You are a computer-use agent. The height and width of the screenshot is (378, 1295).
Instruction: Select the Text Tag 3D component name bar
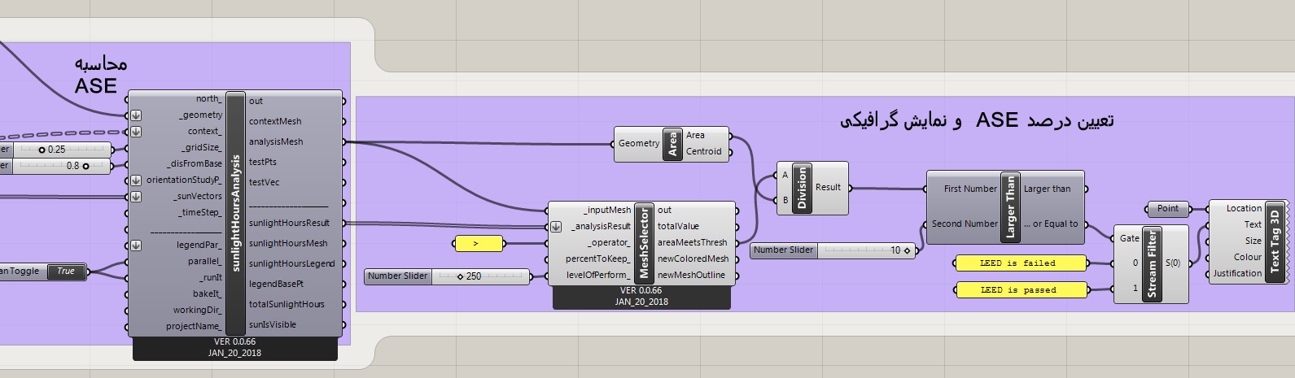1275,241
